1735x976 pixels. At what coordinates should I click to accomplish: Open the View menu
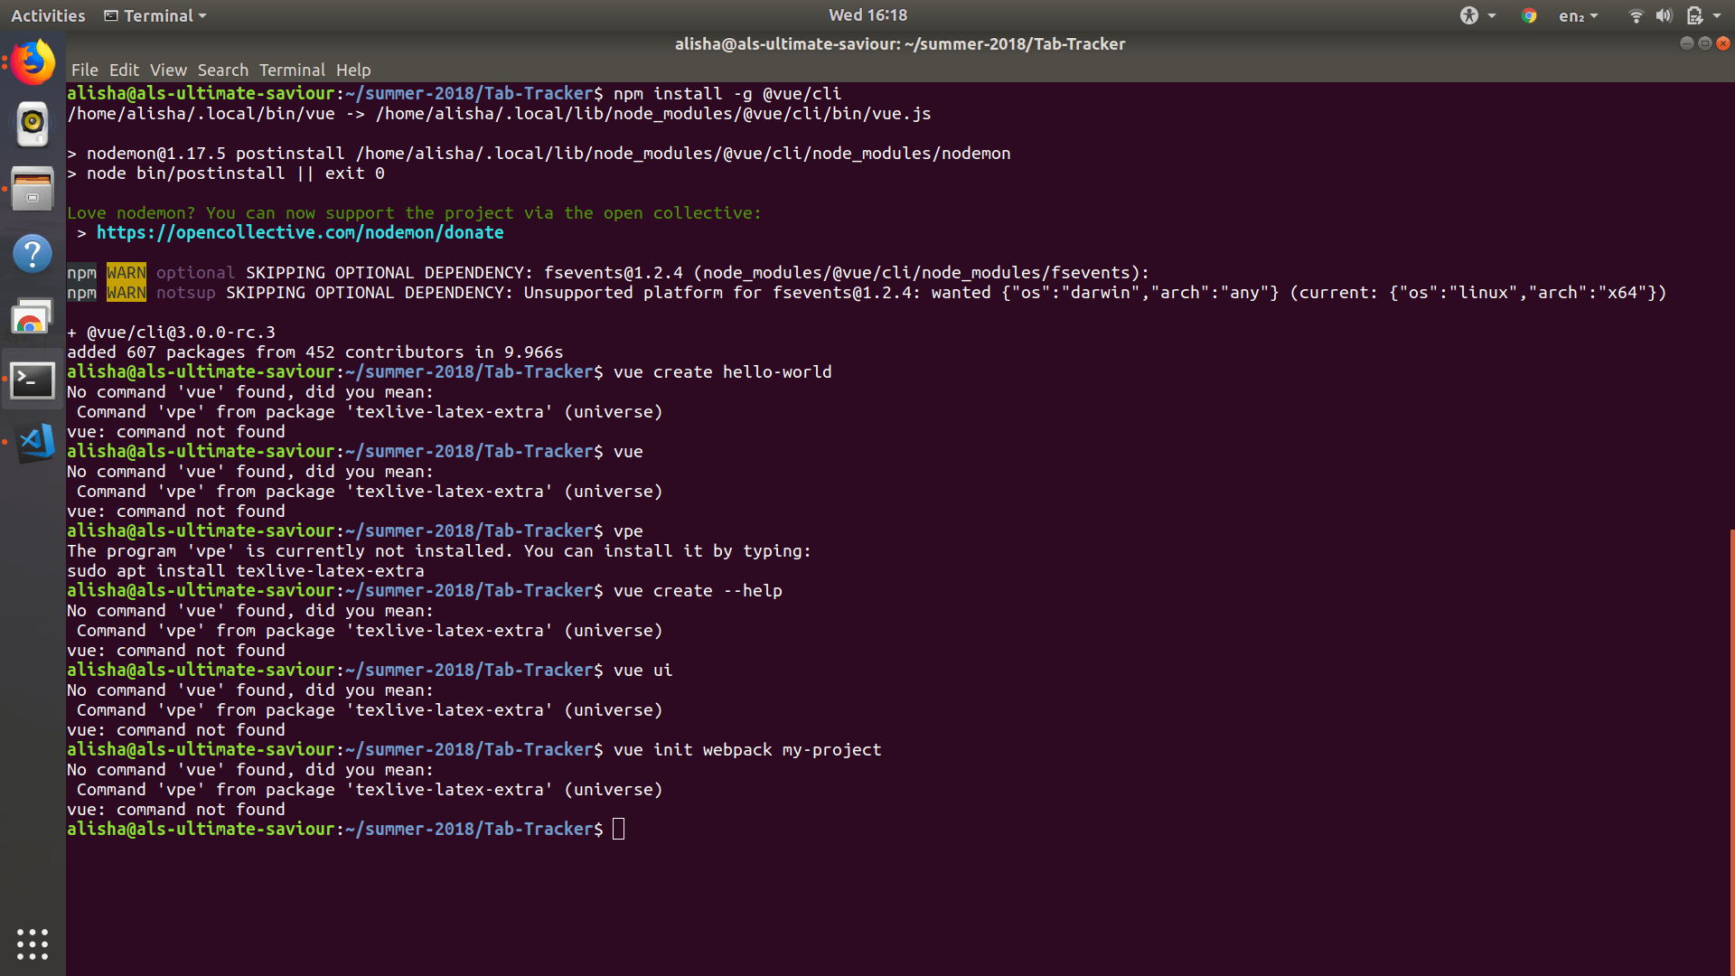(168, 70)
